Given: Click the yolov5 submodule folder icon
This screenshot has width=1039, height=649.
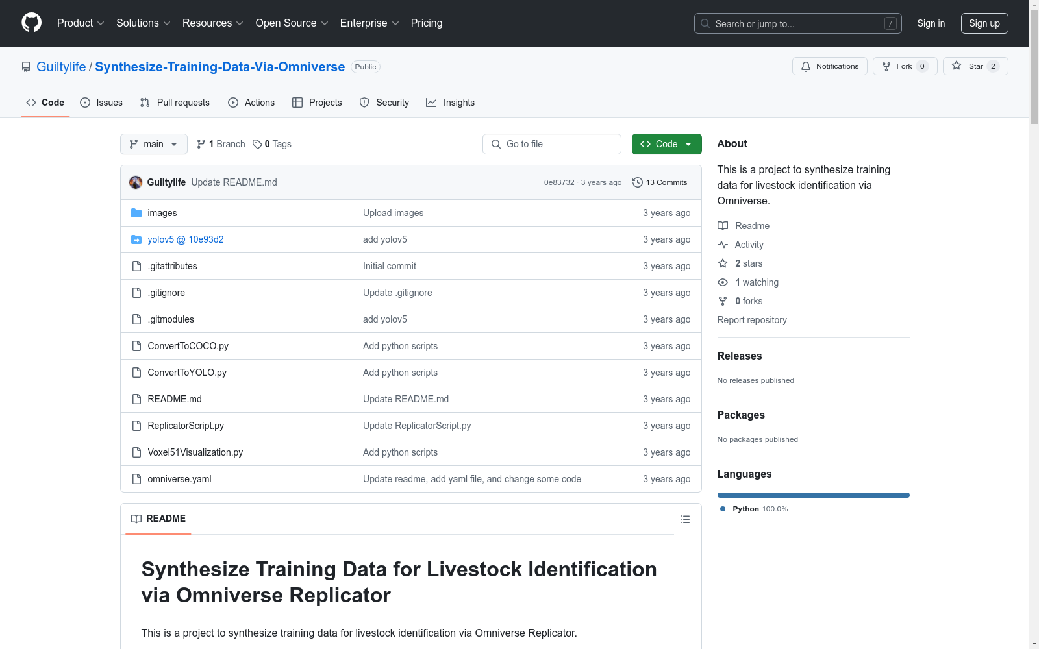Looking at the screenshot, I should (x=136, y=239).
